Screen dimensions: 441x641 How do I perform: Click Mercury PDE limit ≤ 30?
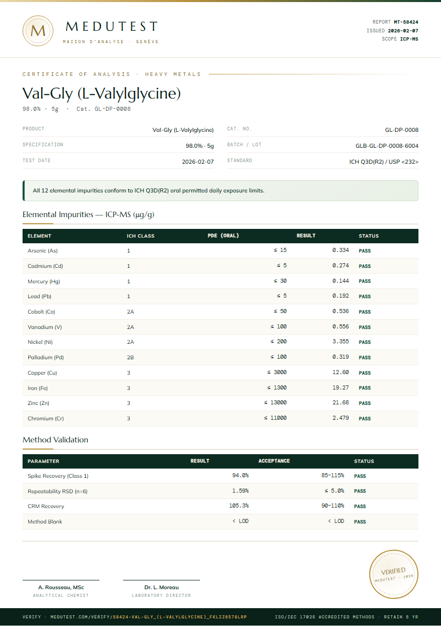pos(280,281)
